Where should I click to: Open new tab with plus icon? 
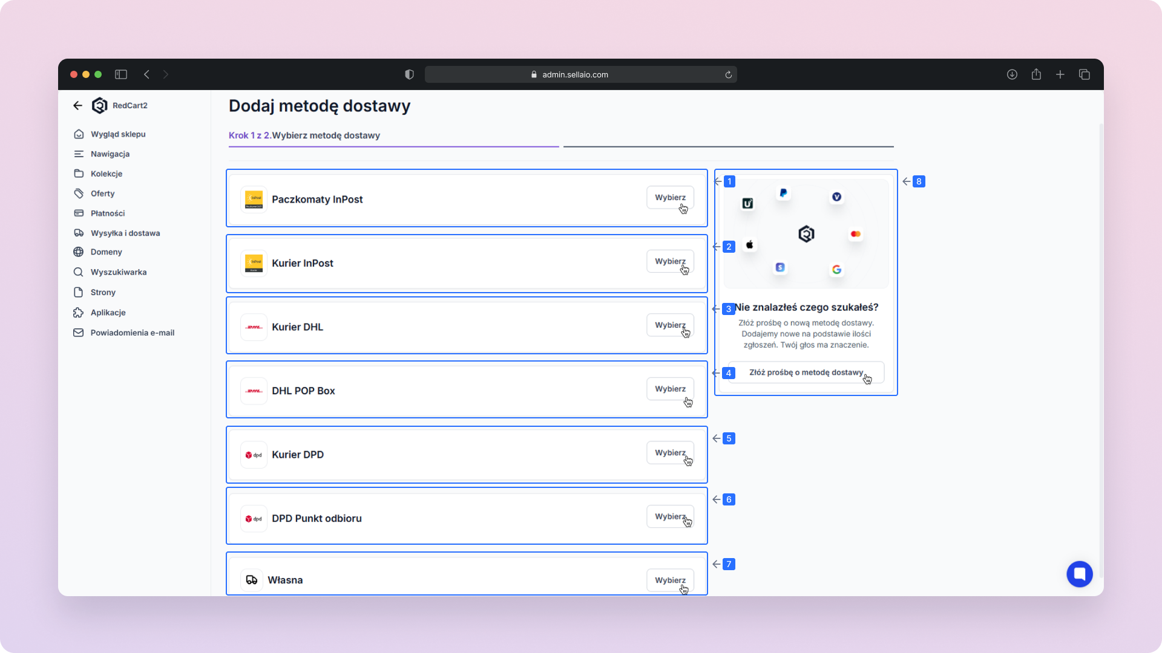click(x=1060, y=74)
